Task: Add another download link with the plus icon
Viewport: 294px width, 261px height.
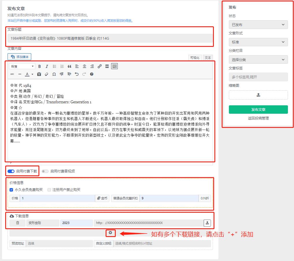Action: 111,233
